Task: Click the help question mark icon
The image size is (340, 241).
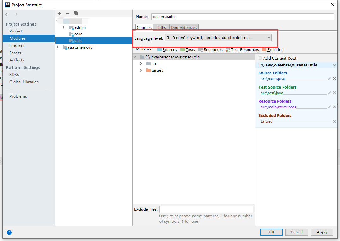Action: coord(9,232)
